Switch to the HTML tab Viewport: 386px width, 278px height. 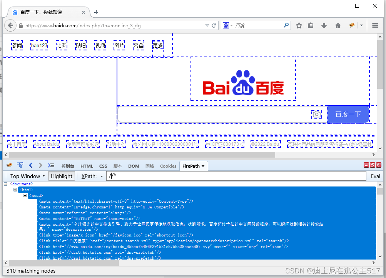pyautogui.click(x=87, y=166)
